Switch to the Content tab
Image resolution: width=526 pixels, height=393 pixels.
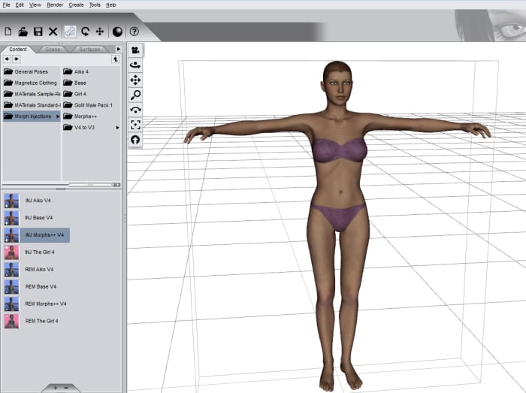point(18,50)
